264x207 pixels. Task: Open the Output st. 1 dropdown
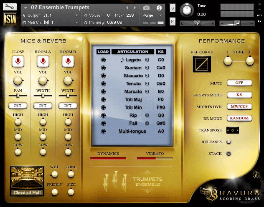[51, 15]
